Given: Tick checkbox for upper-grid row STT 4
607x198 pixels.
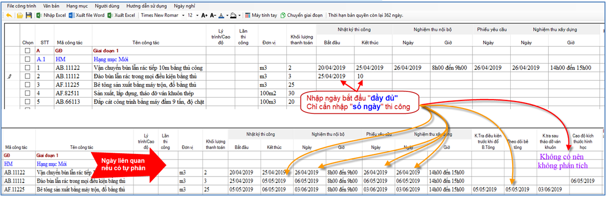Looking at the screenshot, I should tap(28, 93).
